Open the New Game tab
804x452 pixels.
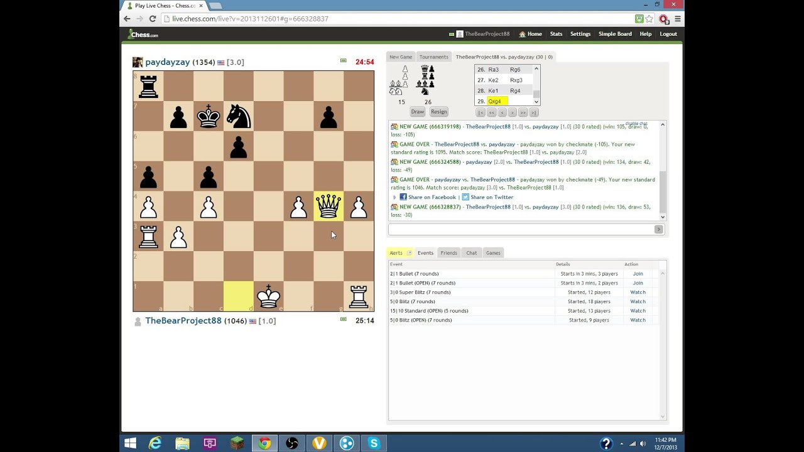[401, 56]
